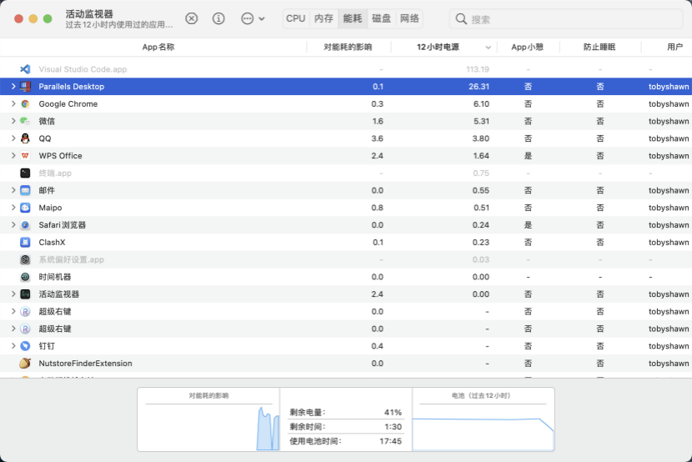Click the 使用电池时间 17:45 value
This screenshot has width=692, height=462.
[390, 441]
